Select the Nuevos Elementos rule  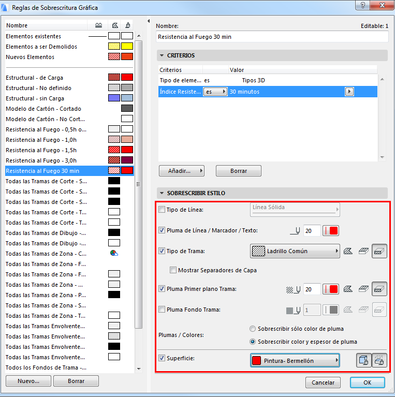tap(69, 57)
